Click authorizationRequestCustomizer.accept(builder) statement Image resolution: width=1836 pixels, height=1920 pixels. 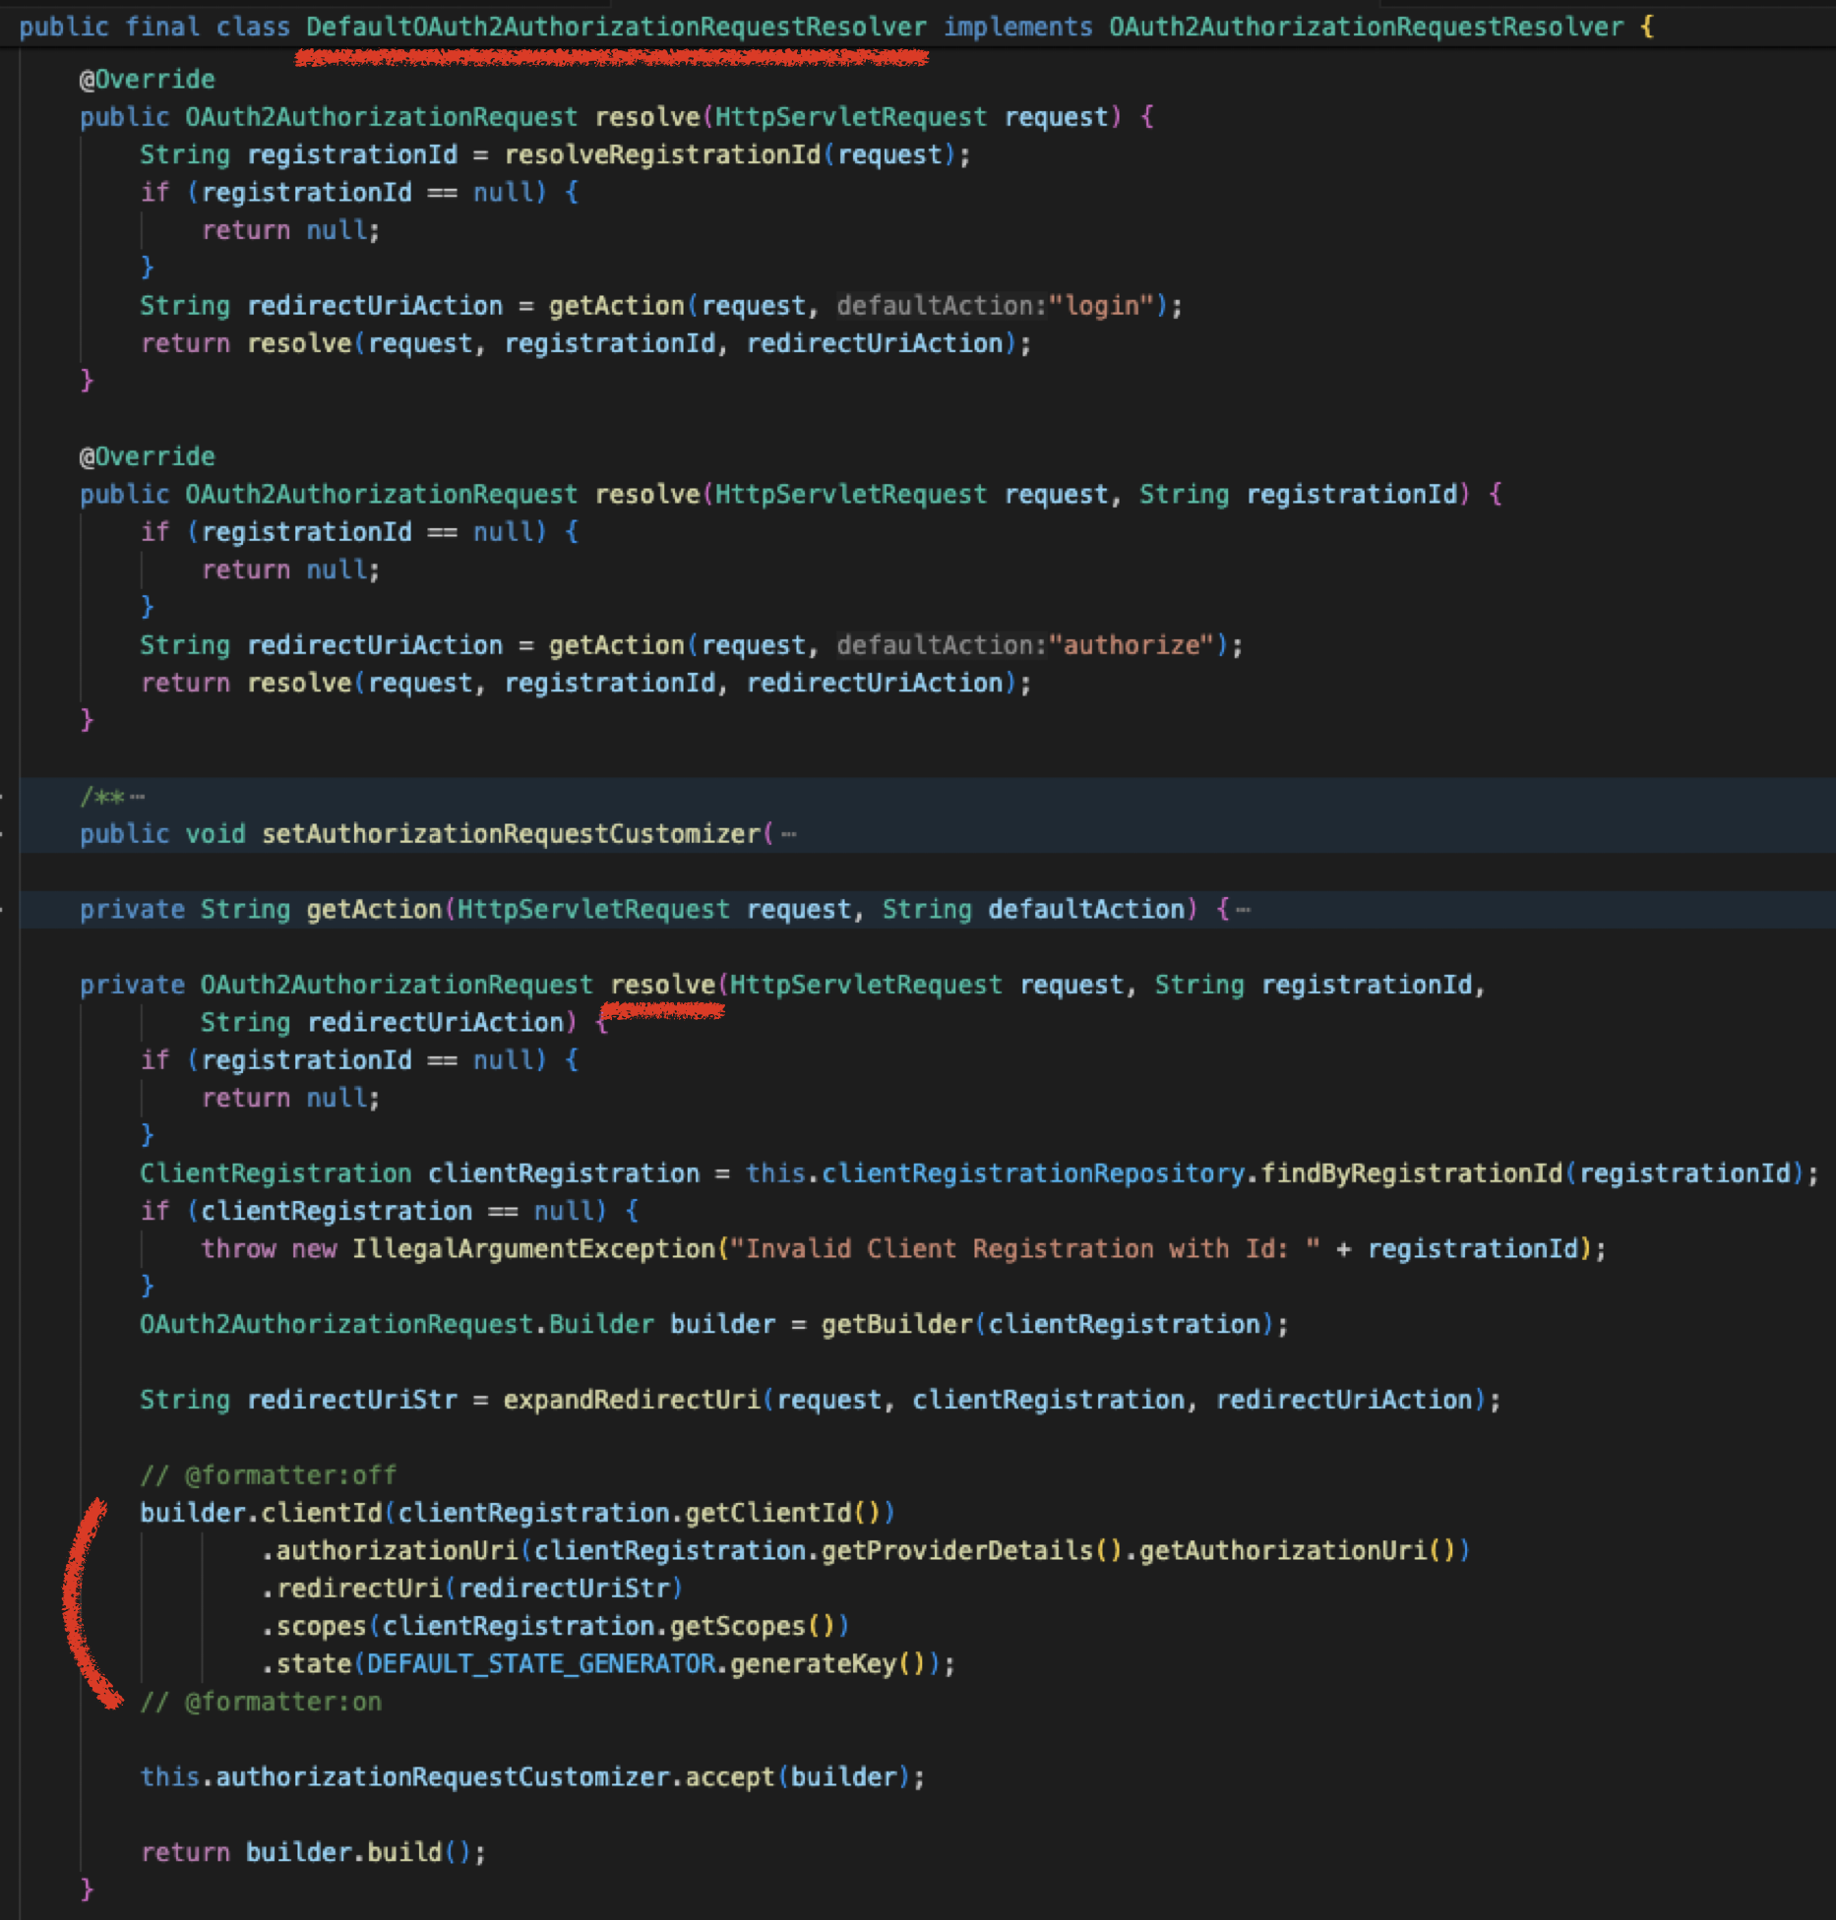click(x=532, y=1778)
